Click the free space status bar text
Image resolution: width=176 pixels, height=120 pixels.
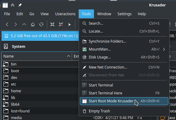tap(45, 36)
